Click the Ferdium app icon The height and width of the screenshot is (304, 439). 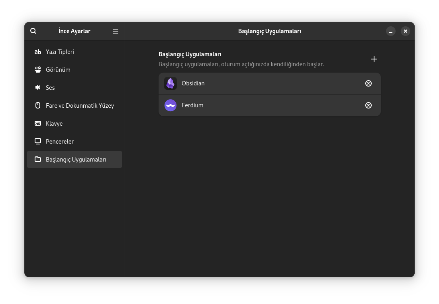point(171,105)
